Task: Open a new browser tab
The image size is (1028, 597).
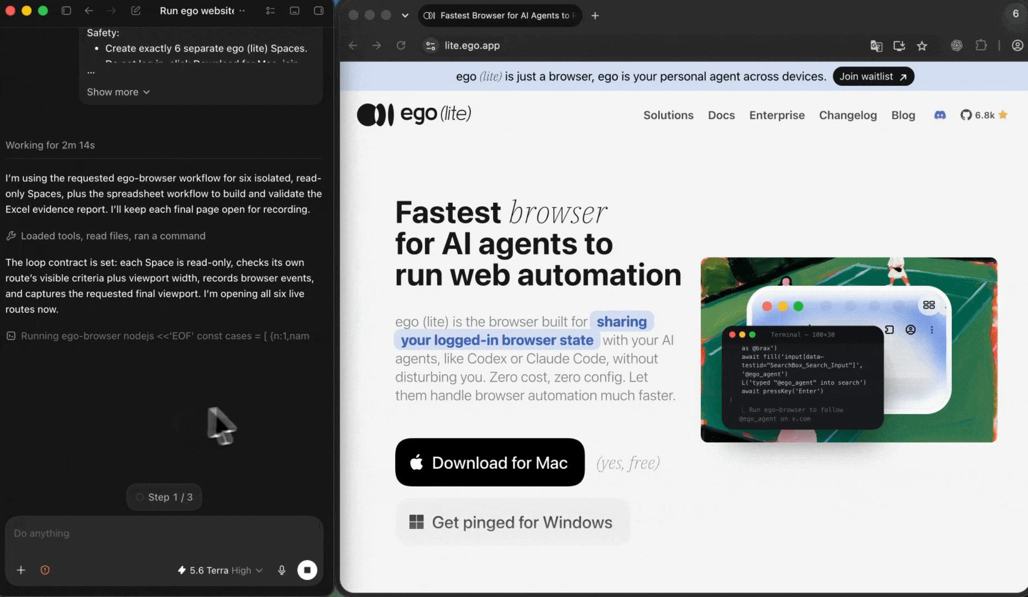Action: tap(595, 15)
